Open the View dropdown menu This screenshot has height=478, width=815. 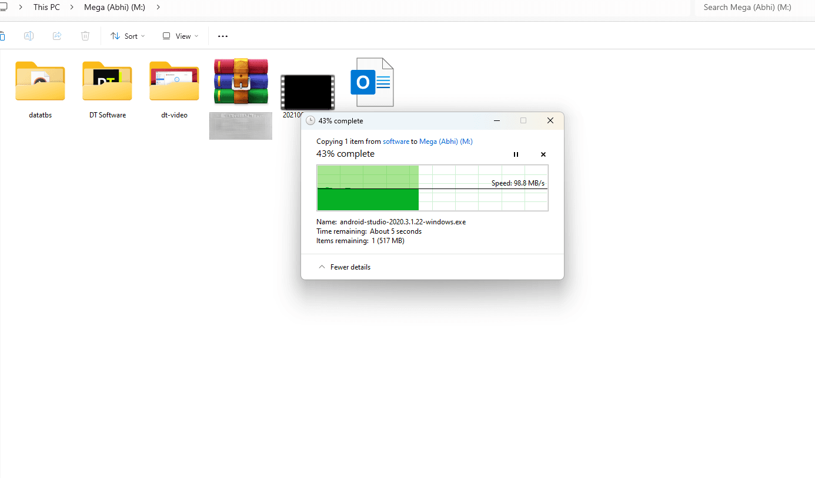click(181, 36)
